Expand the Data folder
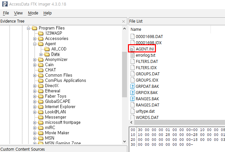The width and height of the screenshot is (225, 152). point(41,54)
